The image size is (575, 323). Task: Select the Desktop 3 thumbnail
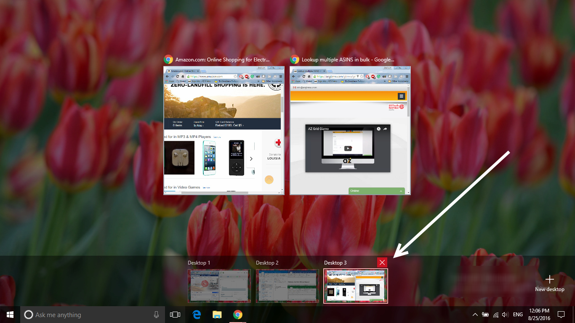[x=356, y=286]
